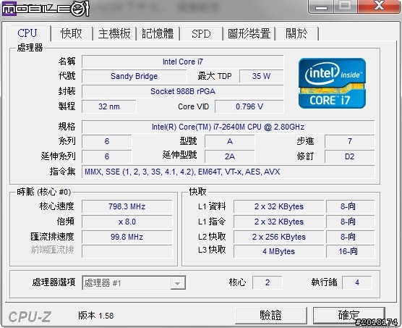Select the 4 MBytes L3 cache value
402x328 pixels.
tap(278, 251)
